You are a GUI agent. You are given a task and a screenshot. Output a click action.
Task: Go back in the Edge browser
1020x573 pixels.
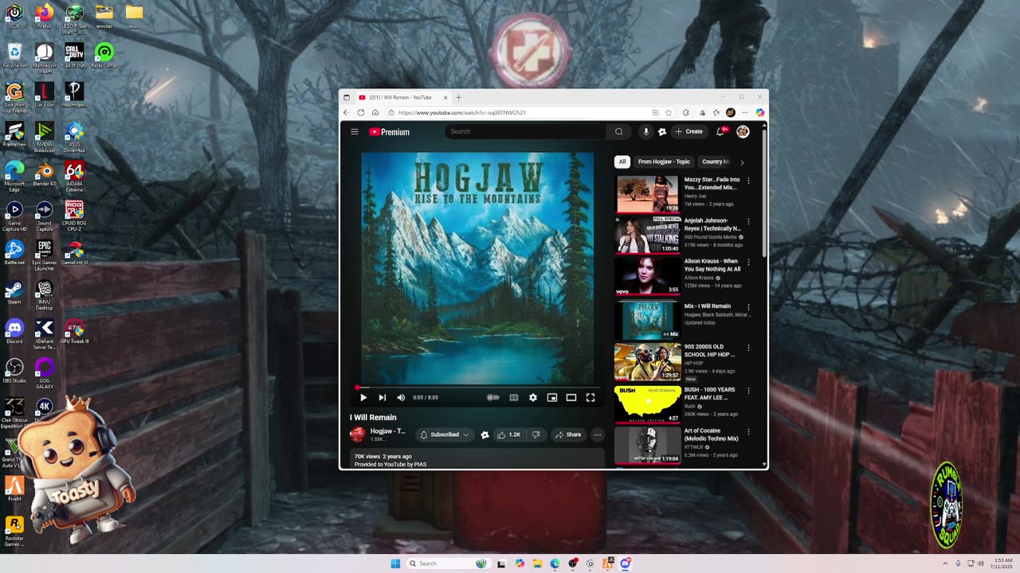tap(347, 113)
